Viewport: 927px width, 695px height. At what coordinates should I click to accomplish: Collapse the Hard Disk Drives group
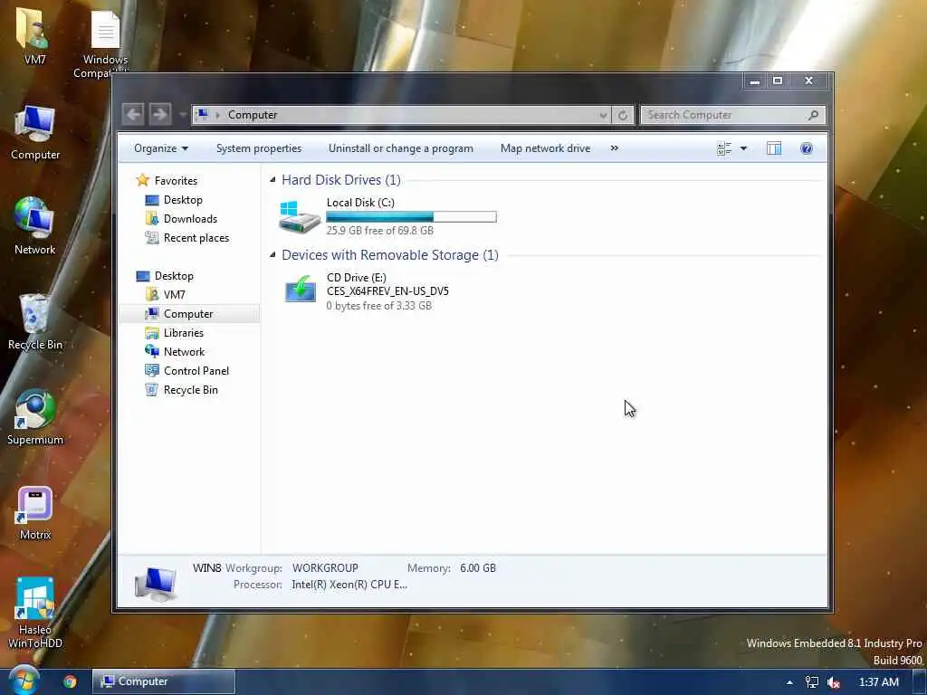pyautogui.click(x=272, y=180)
